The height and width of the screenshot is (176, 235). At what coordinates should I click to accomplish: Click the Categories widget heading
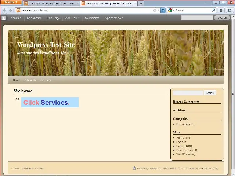point(180,119)
